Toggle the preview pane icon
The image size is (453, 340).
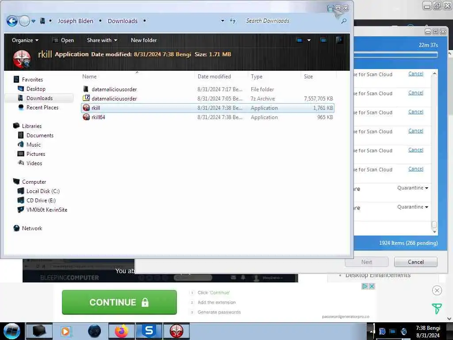(323, 40)
